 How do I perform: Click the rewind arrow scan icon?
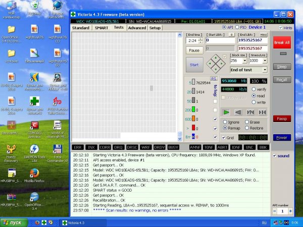pyautogui.click(x=238, y=112)
